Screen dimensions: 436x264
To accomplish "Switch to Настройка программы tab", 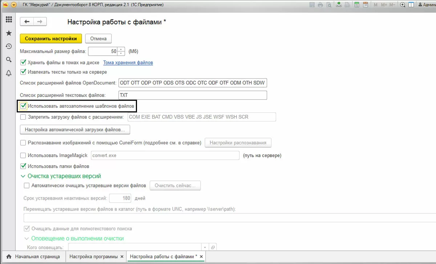I will (x=96, y=257).
